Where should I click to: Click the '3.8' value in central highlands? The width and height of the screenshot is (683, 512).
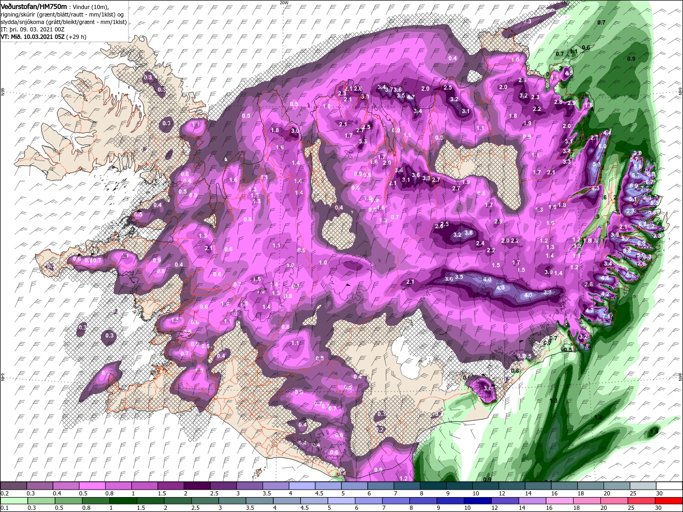pyautogui.click(x=468, y=233)
